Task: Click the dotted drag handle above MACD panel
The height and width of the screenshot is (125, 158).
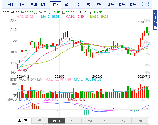Action: coord(129,99)
